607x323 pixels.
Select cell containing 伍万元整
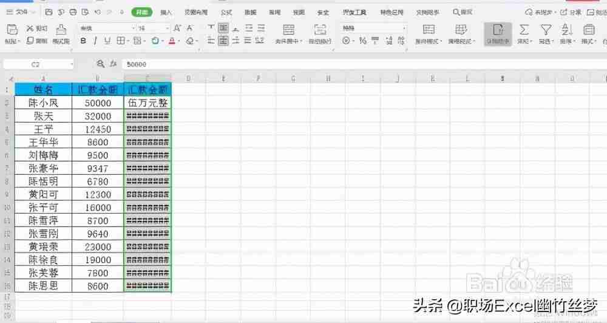[x=148, y=103]
